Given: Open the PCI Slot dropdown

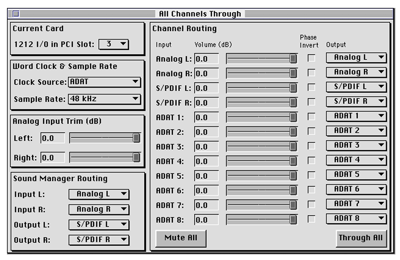Looking at the screenshot, I should coord(114,44).
